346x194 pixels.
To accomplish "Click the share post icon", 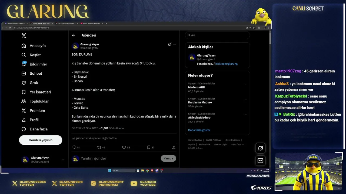I will tap(174, 147).
